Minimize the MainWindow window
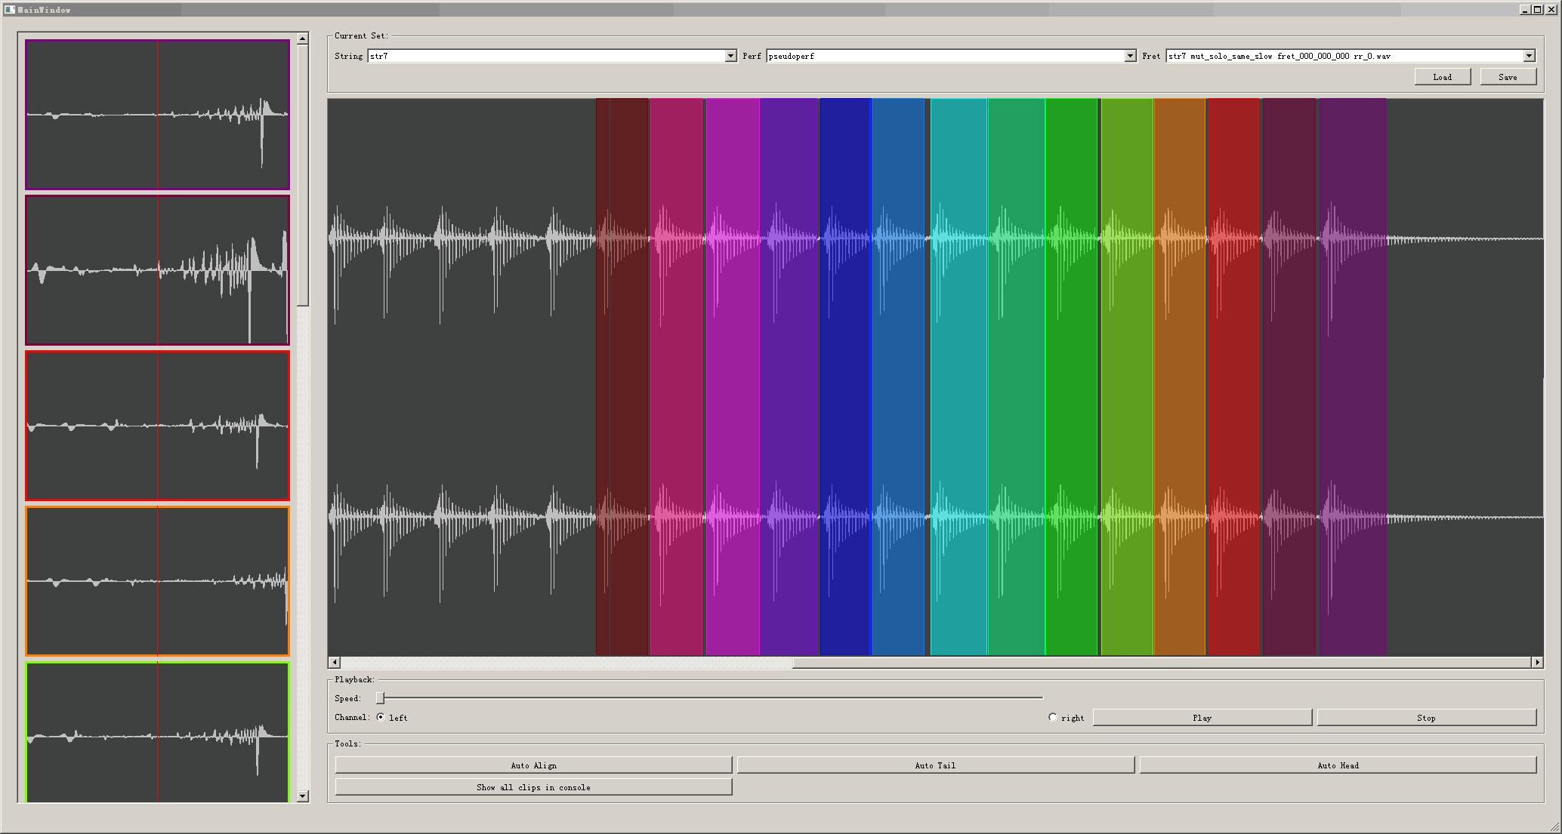The width and height of the screenshot is (1562, 834). 1524,10
